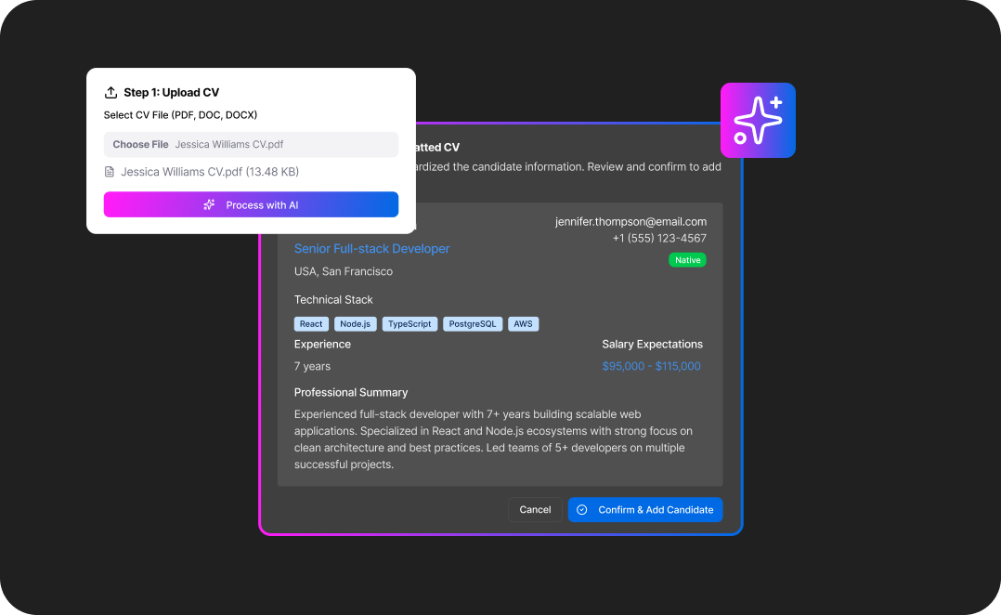
Task: Select the React skill tag
Action: click(x=311, y=324)
